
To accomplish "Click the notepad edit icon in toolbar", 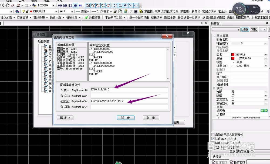I will point(125,12).
